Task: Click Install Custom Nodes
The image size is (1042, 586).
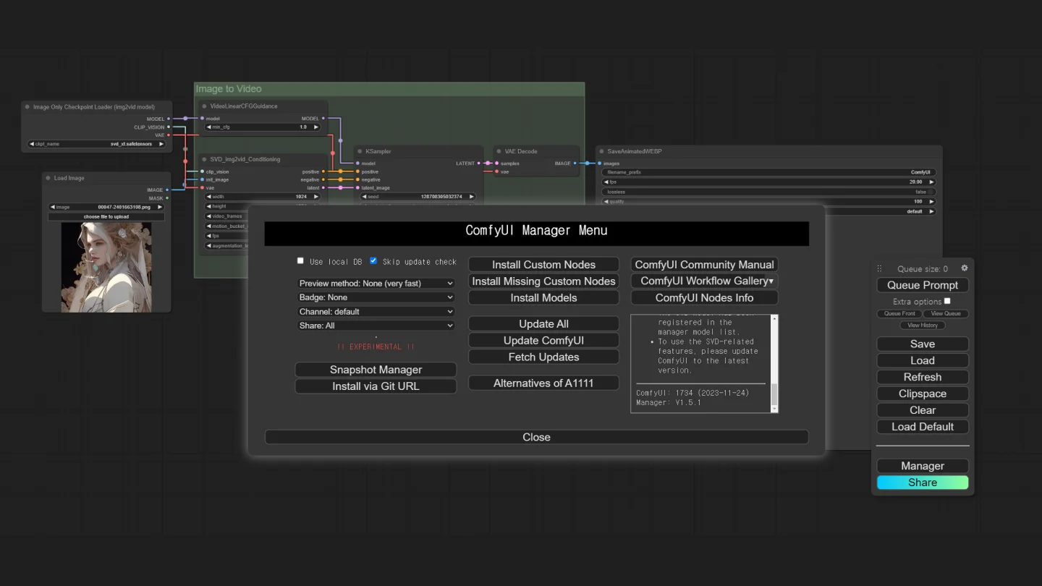Action: point(543,265)
